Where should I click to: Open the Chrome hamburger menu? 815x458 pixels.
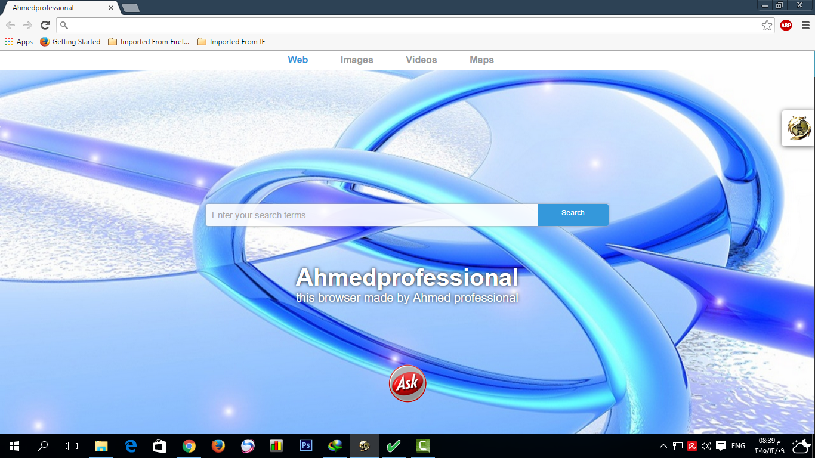point(805,25)
